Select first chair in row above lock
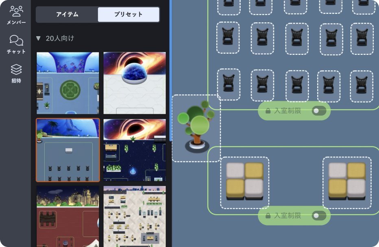 point(229,84)
